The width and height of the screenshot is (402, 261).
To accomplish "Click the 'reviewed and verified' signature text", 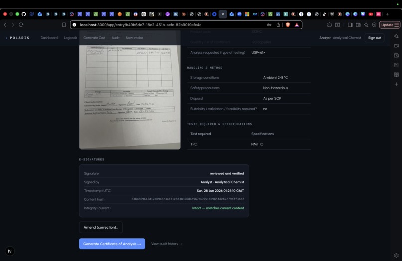I will [227, 173].
